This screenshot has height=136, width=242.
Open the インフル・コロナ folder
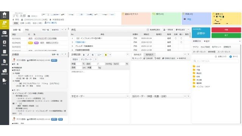[x=201, y=87]
